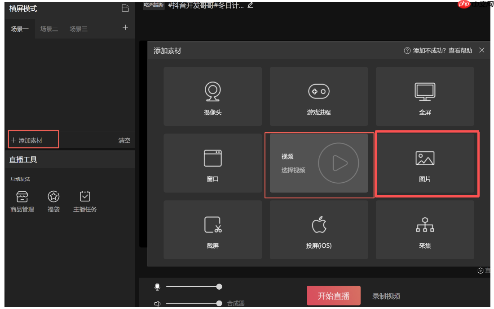Select the 游戏进程 (game process) source icon

coord(319,96)
